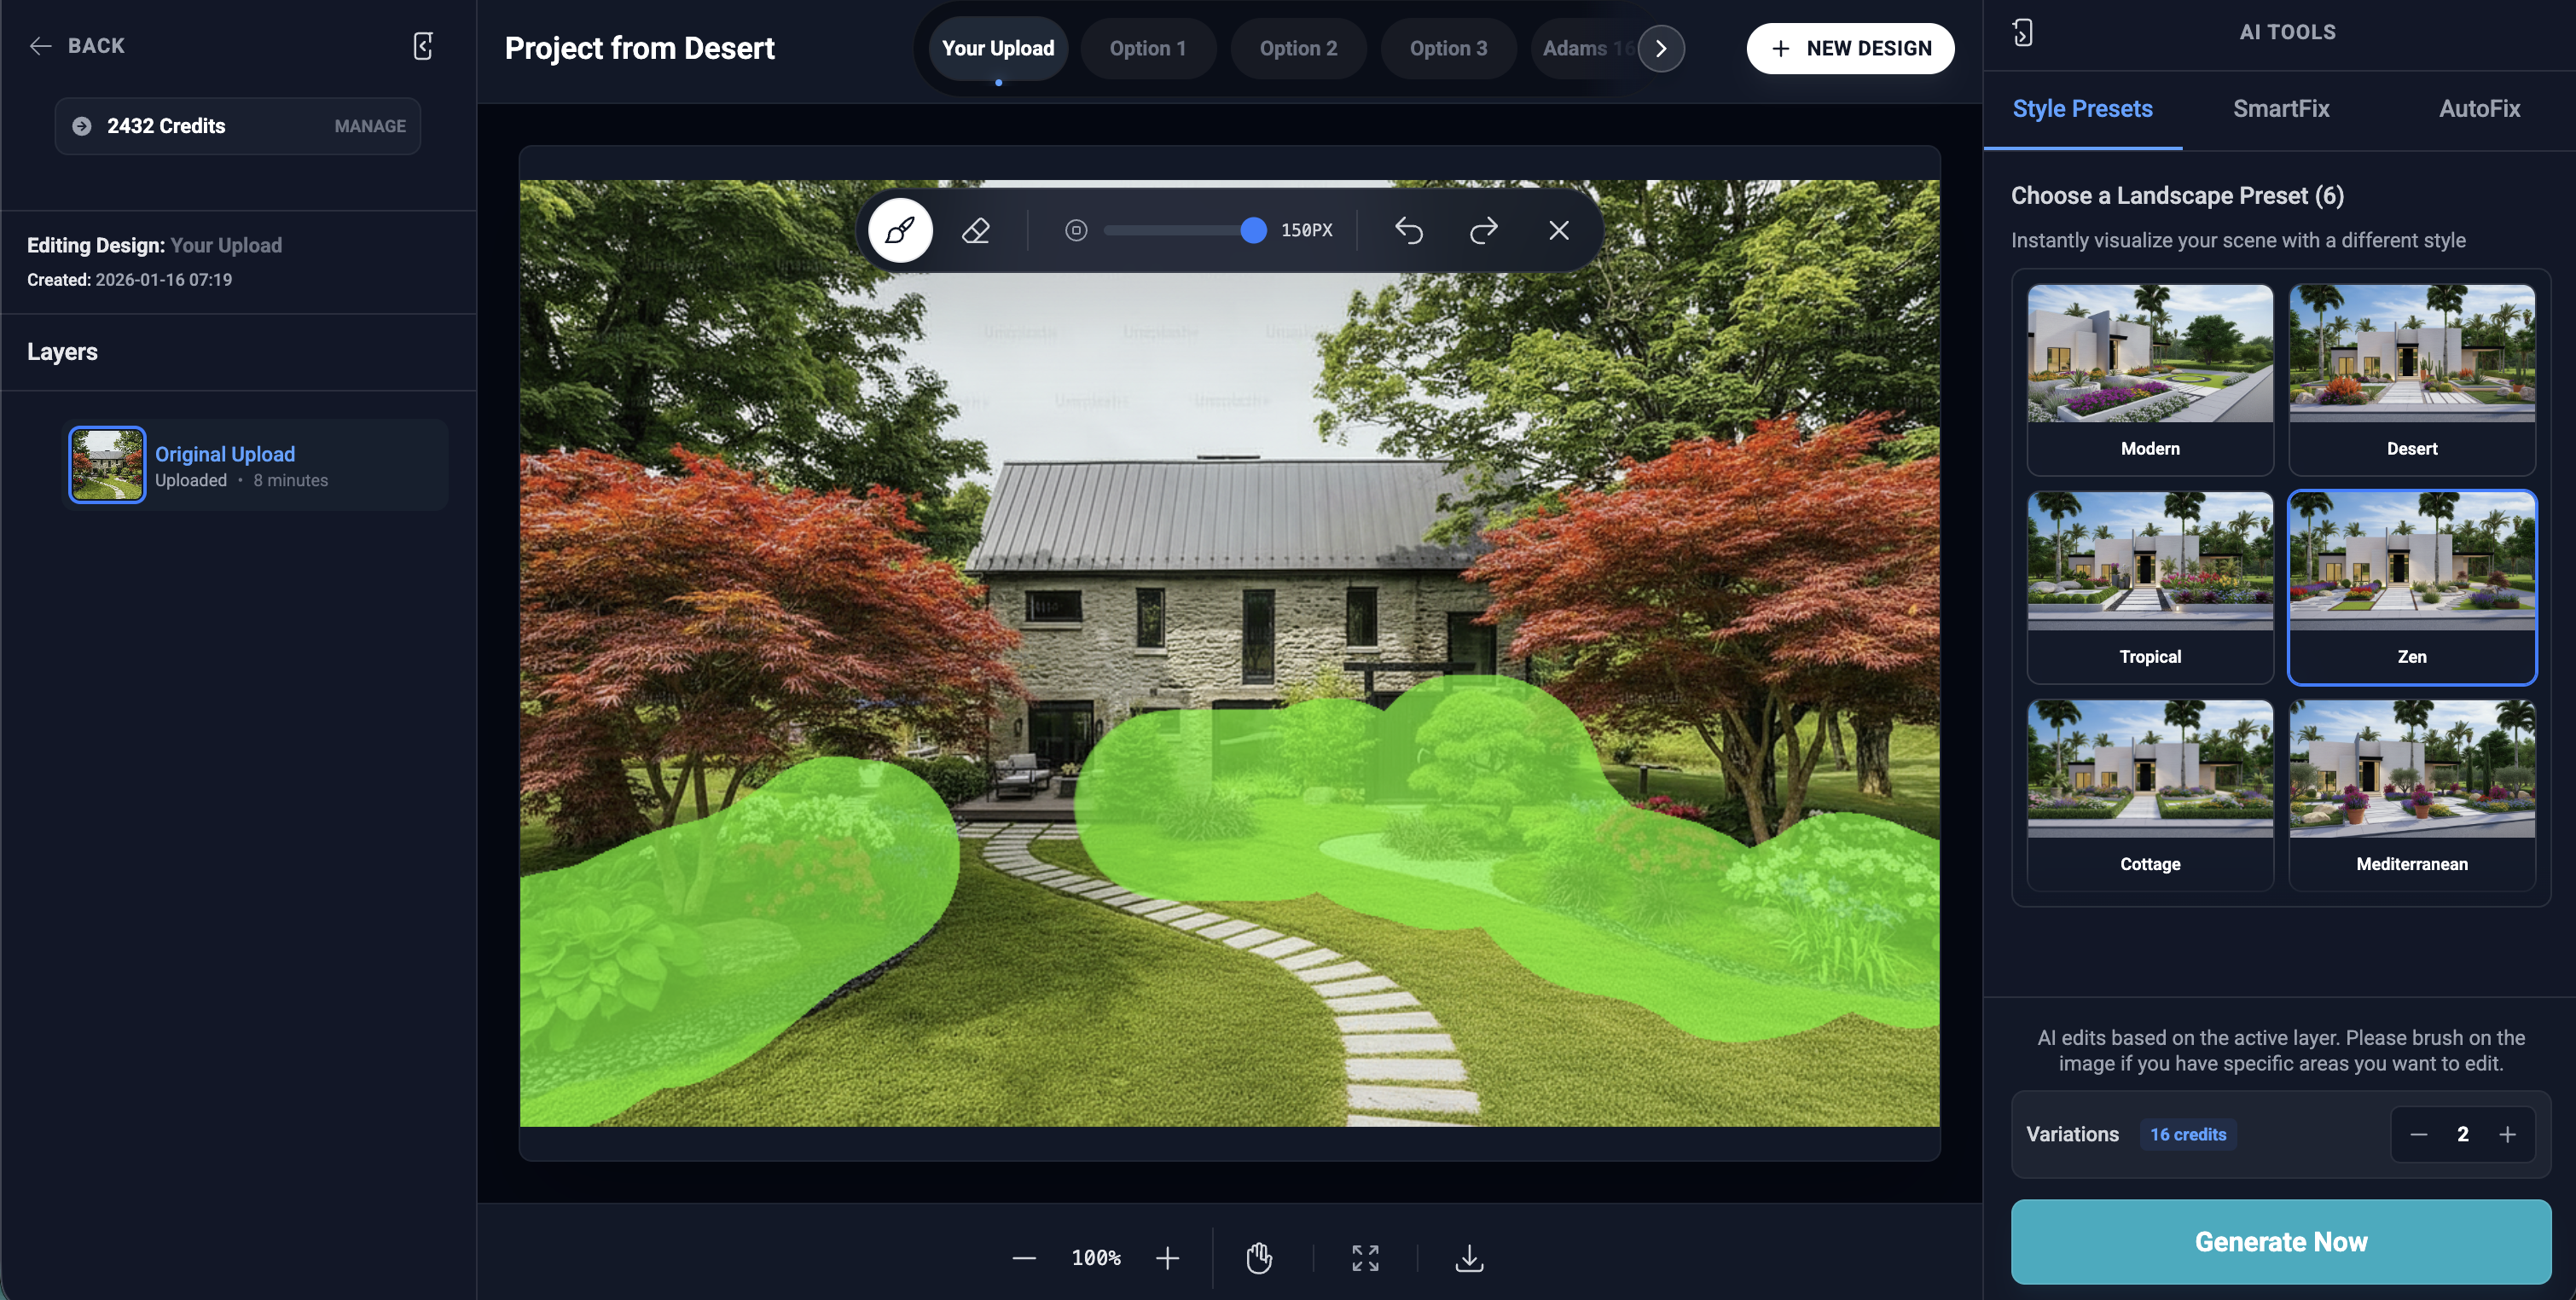Switch to the SmartFix tab
The width and height of the screenshot is (2576, 1300).
(x=2281, y=108)
